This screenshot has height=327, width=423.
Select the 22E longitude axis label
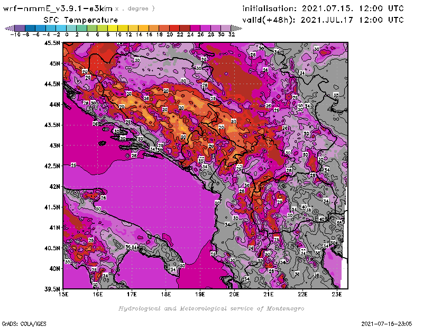point(302,294)
